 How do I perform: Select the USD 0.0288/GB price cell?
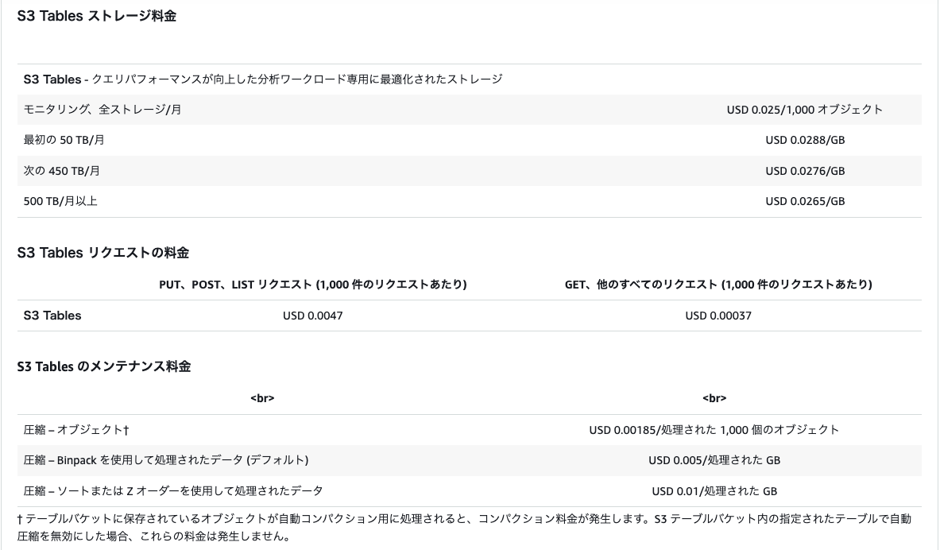804,140
